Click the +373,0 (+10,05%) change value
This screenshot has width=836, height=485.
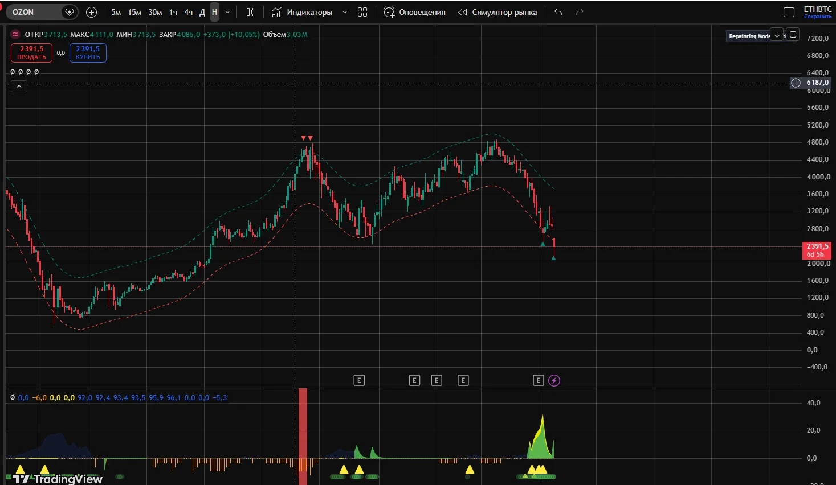pos(231,35)
